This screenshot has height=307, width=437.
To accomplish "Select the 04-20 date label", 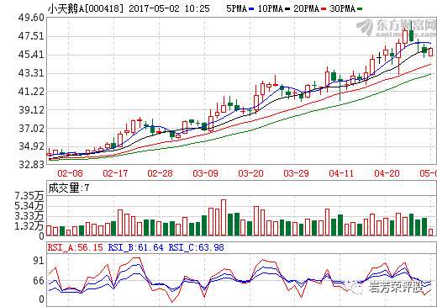I will (x=387, y=173).
